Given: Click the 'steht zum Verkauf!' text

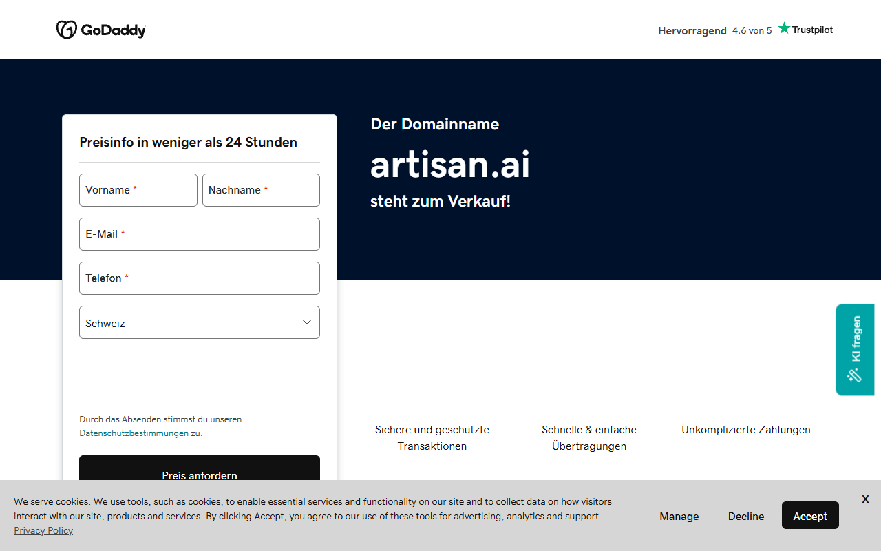Looking at the screenshot, I should tap(440, 201).
